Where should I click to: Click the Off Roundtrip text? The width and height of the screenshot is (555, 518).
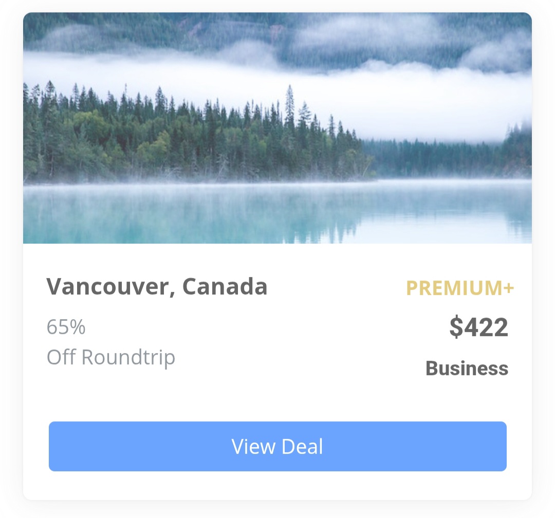[111, 357]
